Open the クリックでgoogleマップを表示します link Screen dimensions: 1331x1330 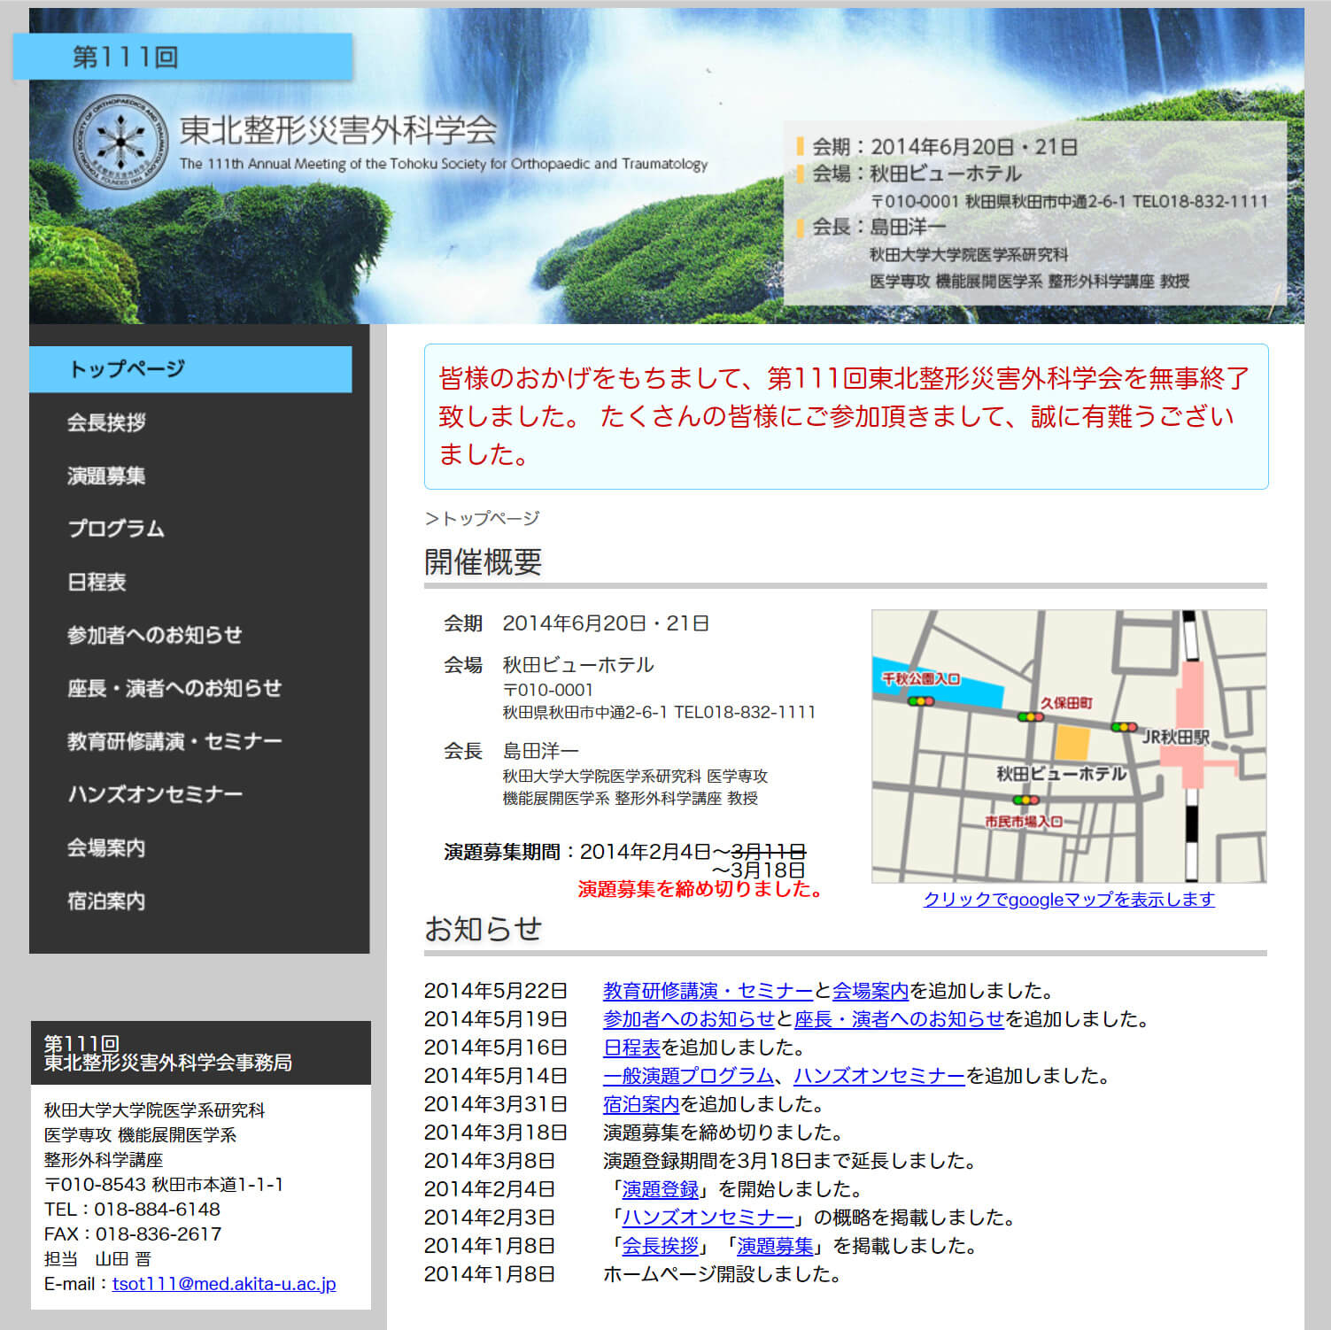[x=1068, y=900]
